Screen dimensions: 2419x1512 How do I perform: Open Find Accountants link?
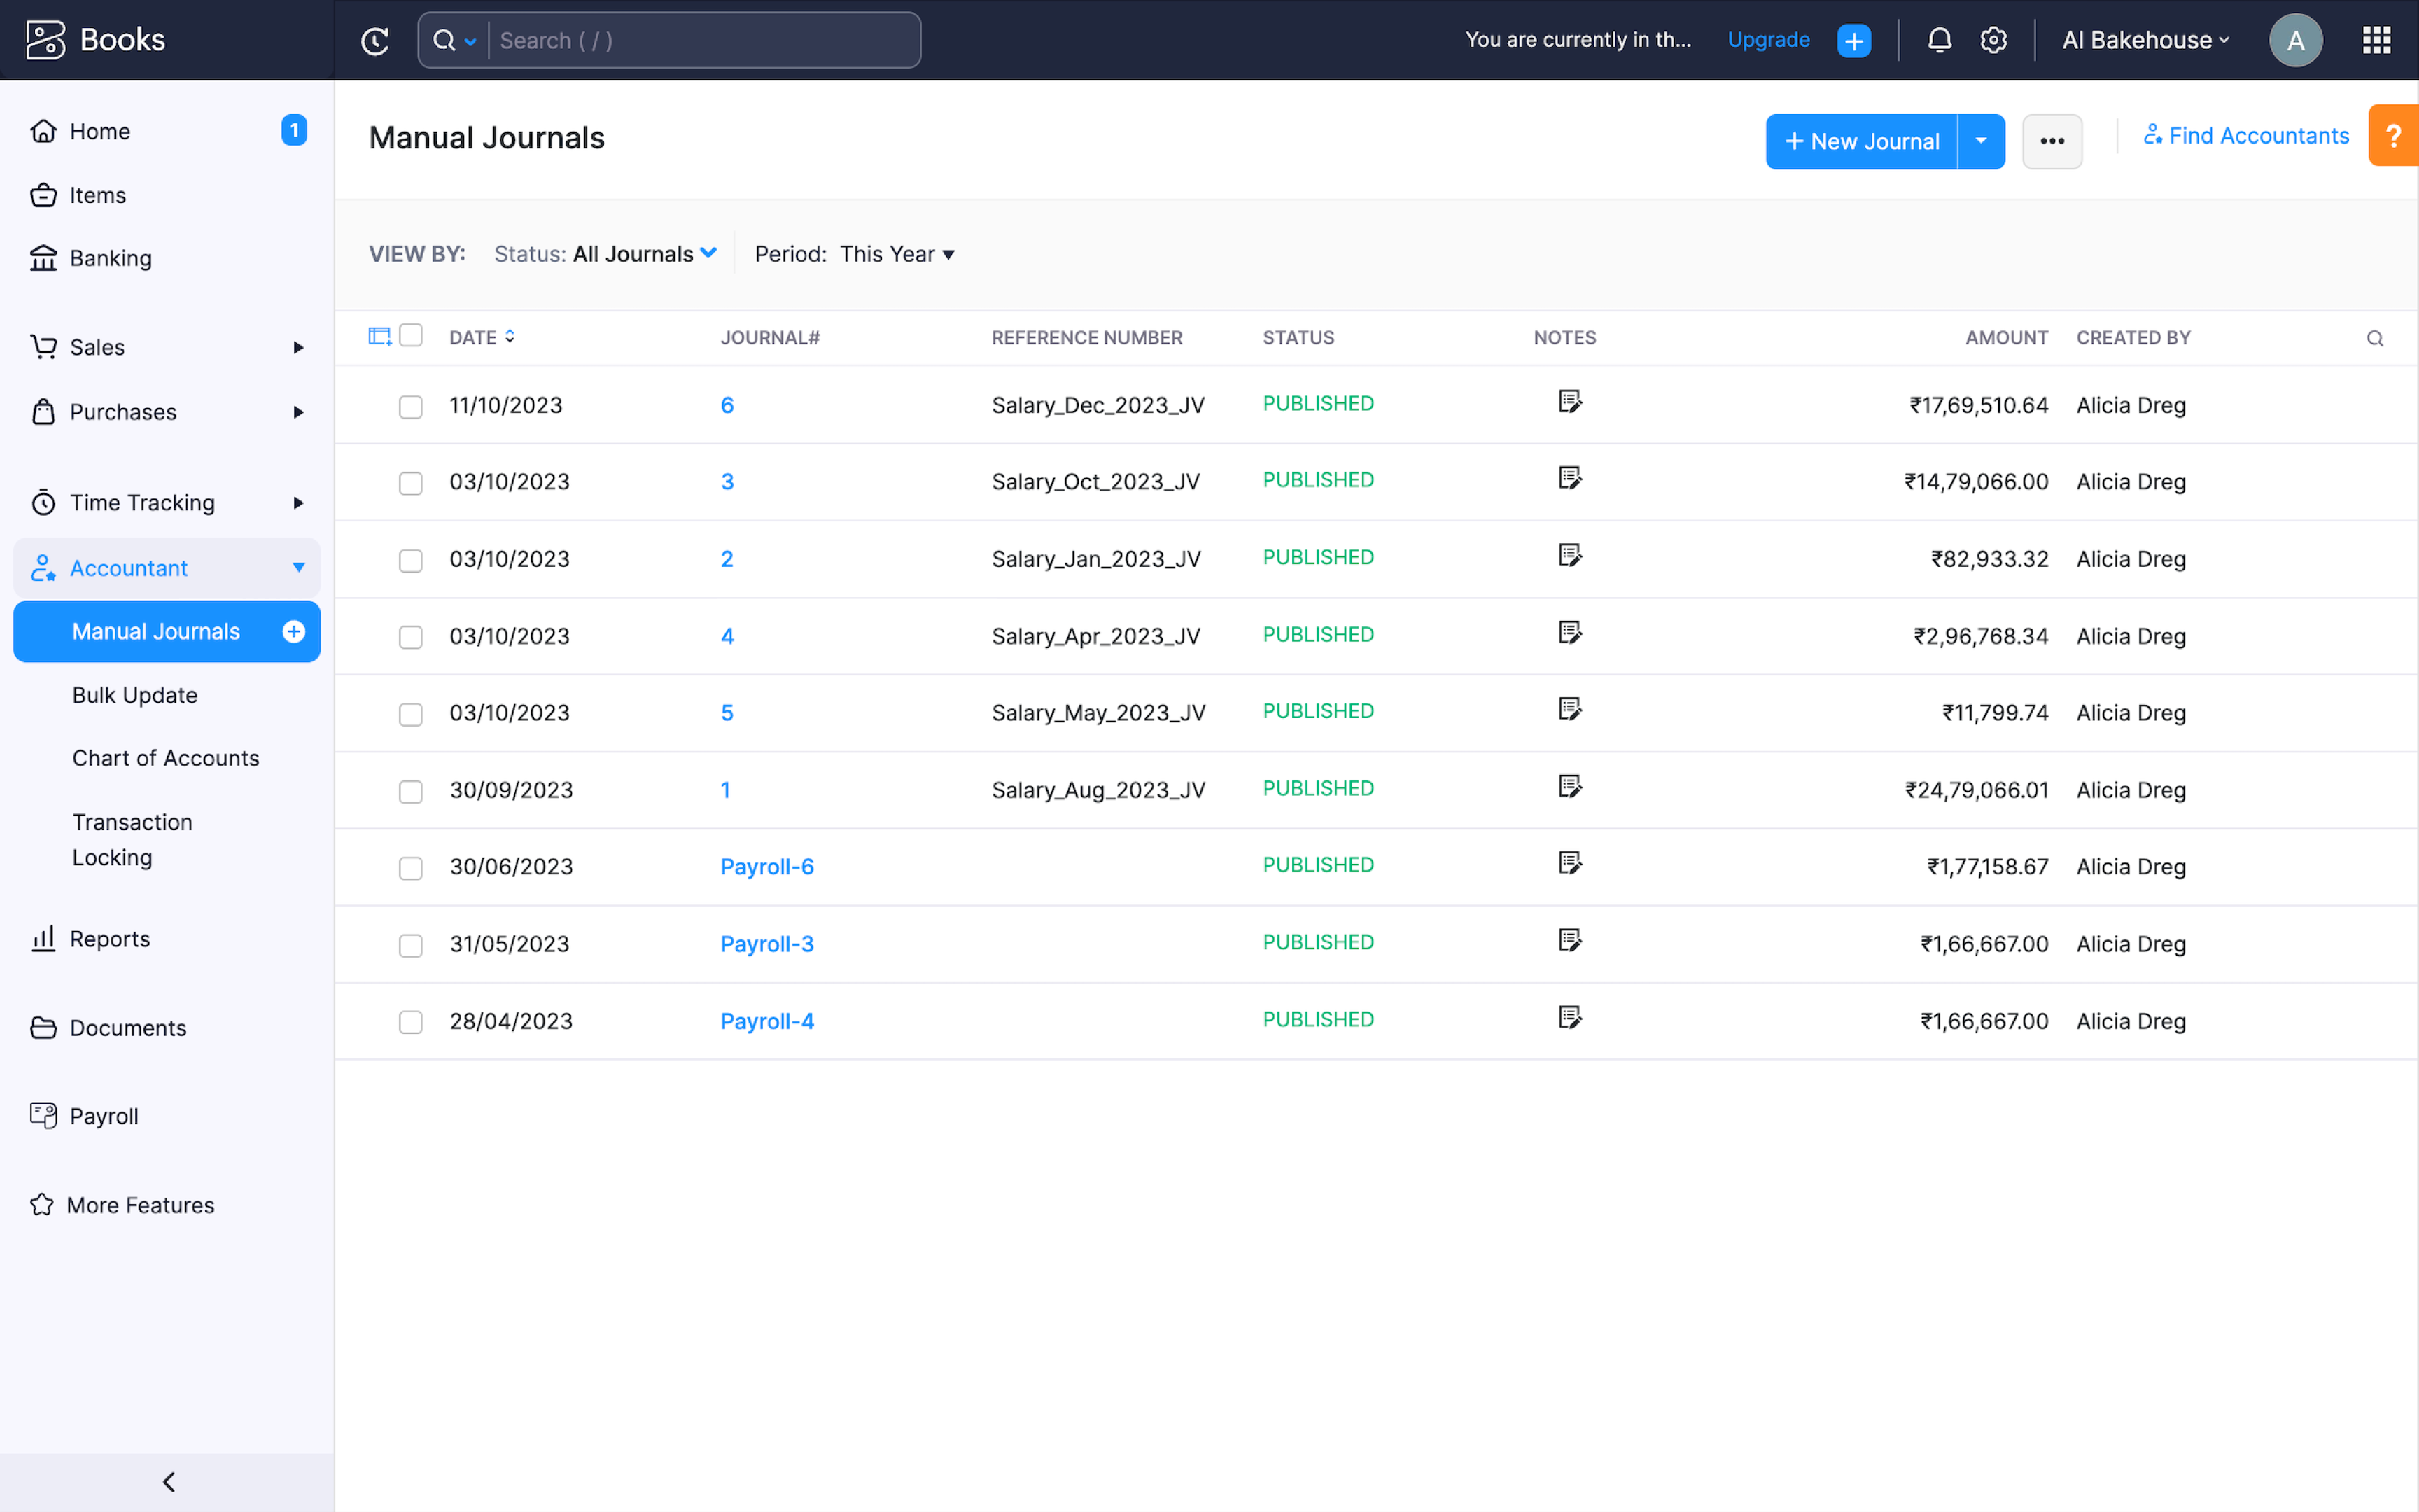pyautogui.click(x=2245, y=135)
